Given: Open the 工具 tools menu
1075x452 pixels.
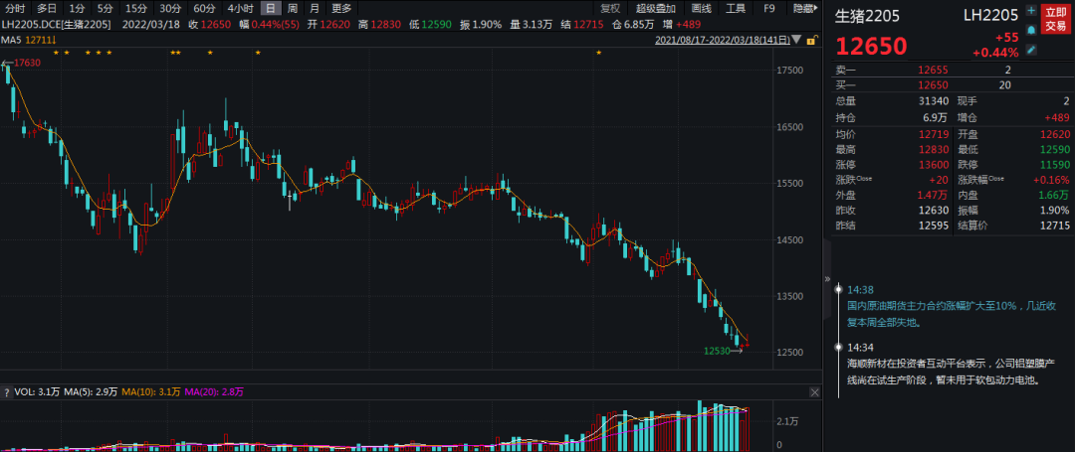Looking at the screenshot, I should (x=736, y=8).
